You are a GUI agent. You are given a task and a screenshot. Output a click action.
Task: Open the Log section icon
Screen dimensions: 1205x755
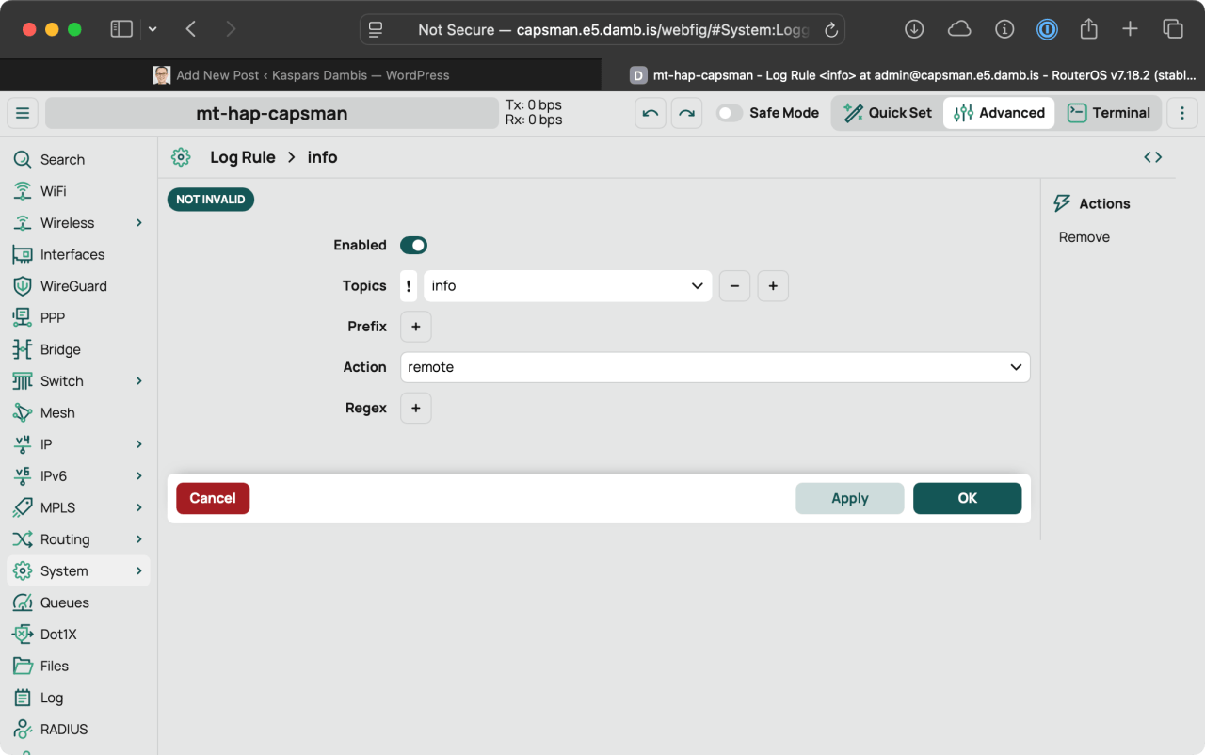pyautogui.click(x=21, y=697)
